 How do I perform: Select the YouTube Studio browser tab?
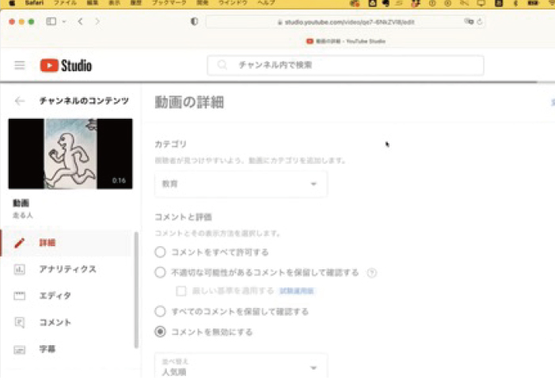(346, 41)
